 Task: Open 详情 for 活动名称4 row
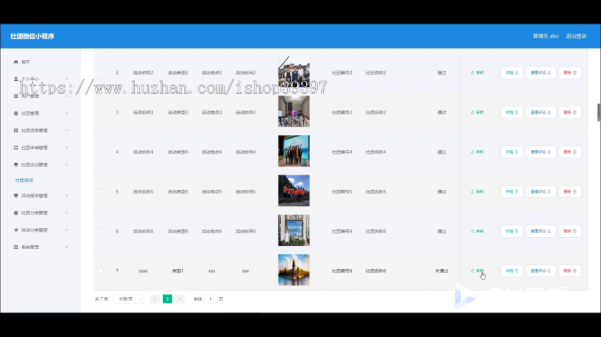click(x=512, y=152)
